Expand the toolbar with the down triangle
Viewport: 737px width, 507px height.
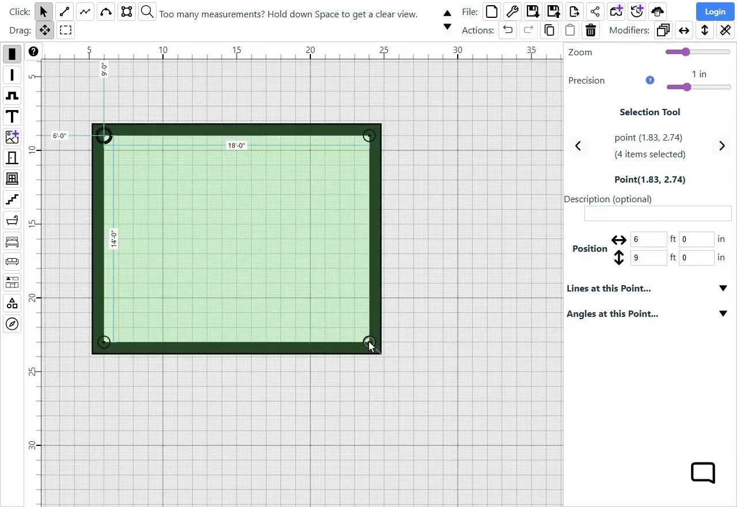(x=447, y=27)
